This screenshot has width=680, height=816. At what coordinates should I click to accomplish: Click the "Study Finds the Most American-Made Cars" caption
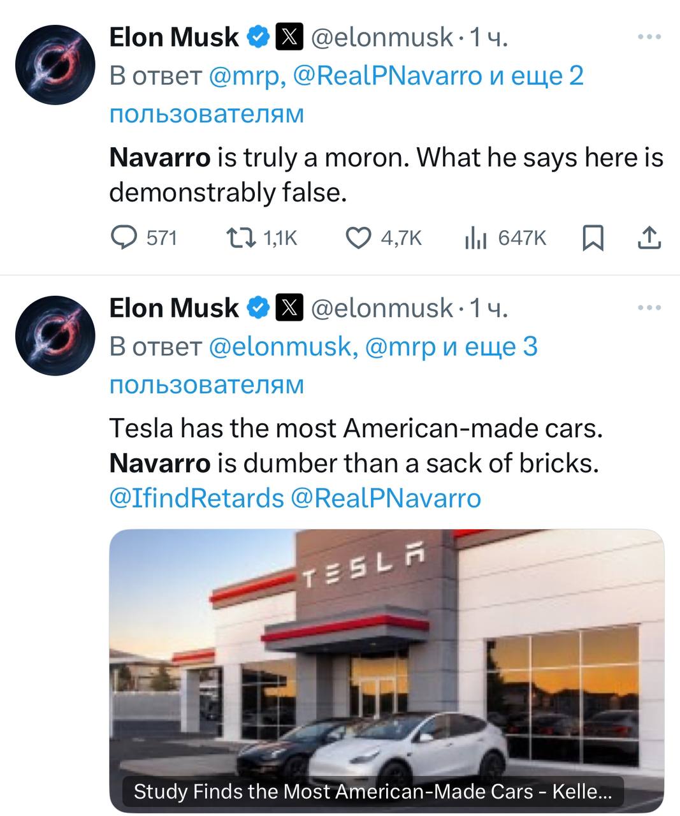click(372, 792)
